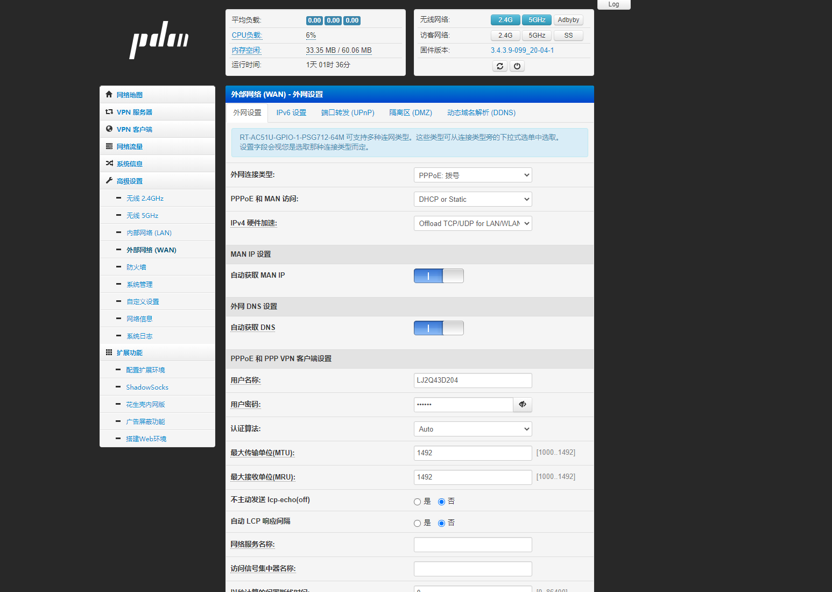Click the eye icon to reveal password
Screen dimensions: 832x592
coord(522,405)
